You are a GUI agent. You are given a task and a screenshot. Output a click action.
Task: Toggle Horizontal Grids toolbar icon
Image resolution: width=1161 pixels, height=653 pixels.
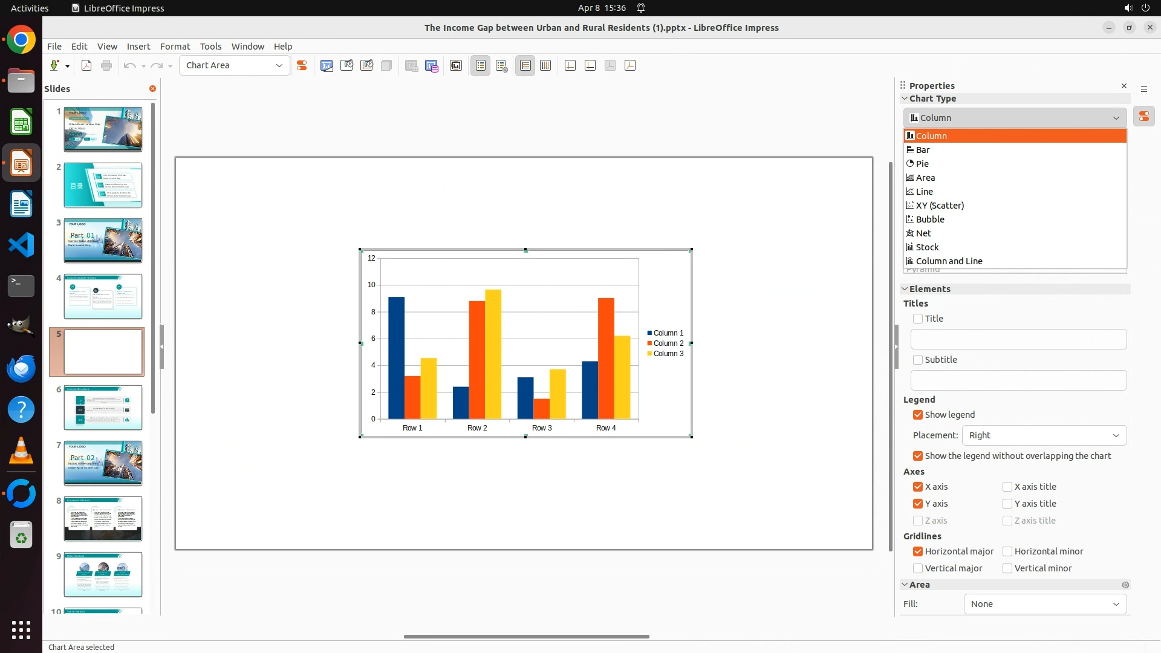(x=525, y=65)
